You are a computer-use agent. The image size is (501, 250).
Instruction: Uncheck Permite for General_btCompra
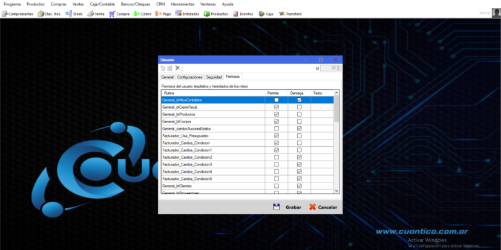(277, 121)
